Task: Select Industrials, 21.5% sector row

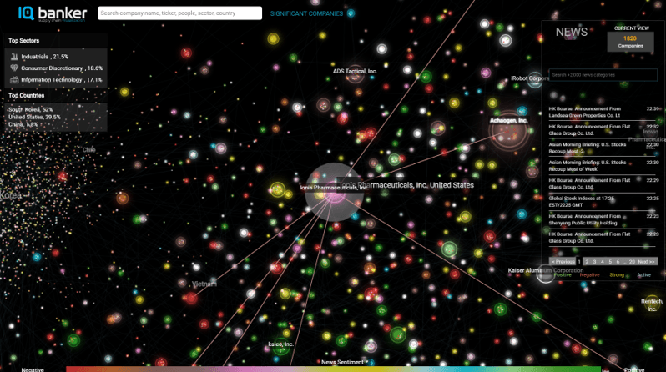Action: 56,57
